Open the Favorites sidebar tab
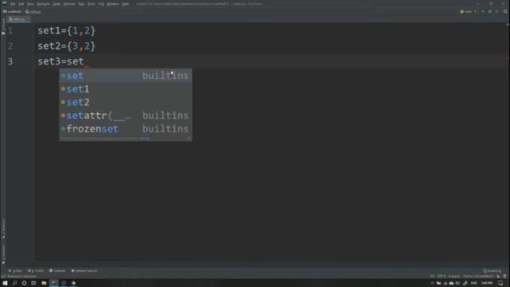The image size is (510, 287). click(x=3, y=254)
